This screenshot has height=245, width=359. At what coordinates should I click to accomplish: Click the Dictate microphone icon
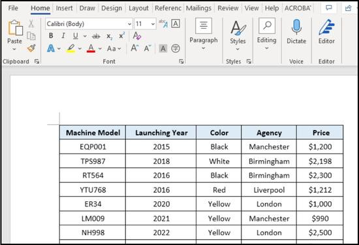pos(296,27)
